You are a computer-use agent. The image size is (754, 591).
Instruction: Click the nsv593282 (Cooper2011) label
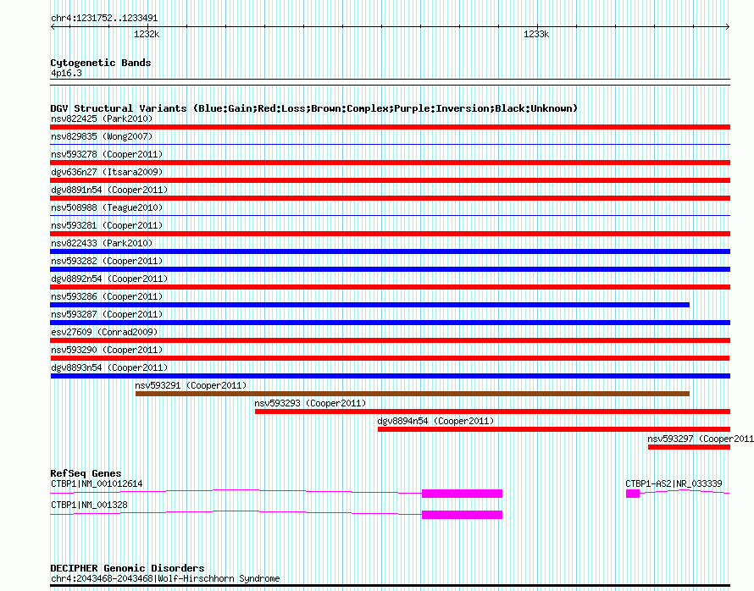(107, 261)
